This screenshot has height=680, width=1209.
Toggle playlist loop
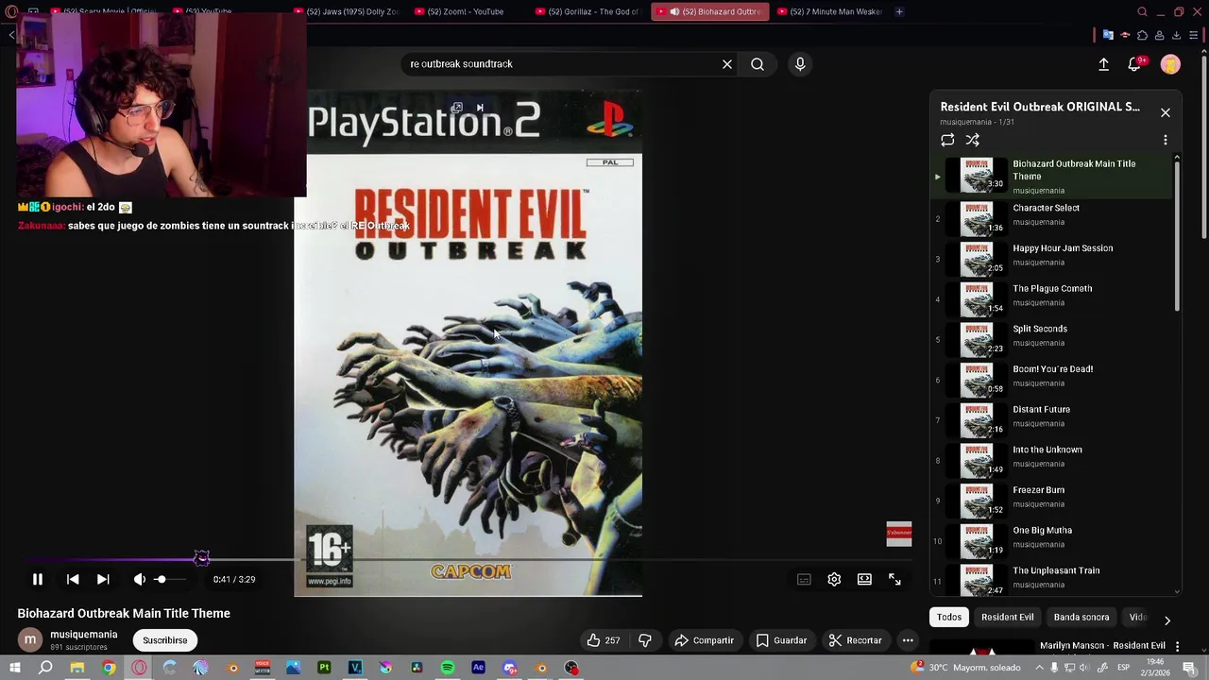click(947, 140)
